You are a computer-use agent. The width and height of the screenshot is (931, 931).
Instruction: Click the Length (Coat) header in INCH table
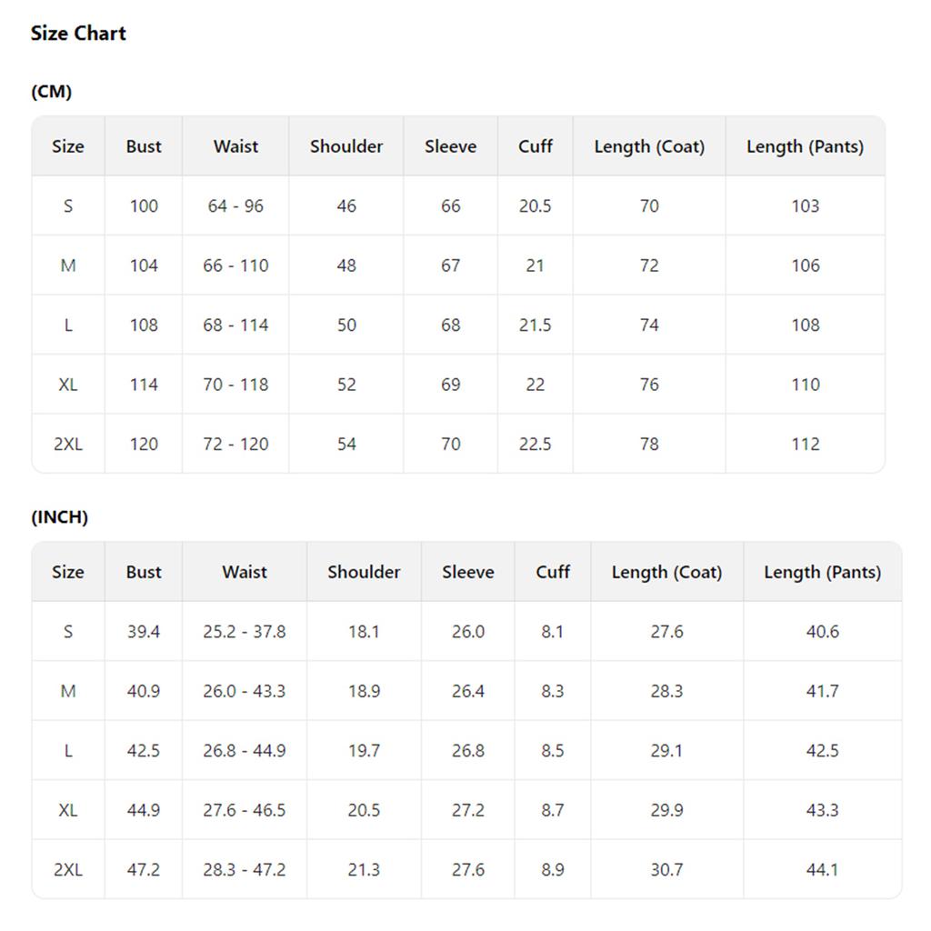(666, 572)
